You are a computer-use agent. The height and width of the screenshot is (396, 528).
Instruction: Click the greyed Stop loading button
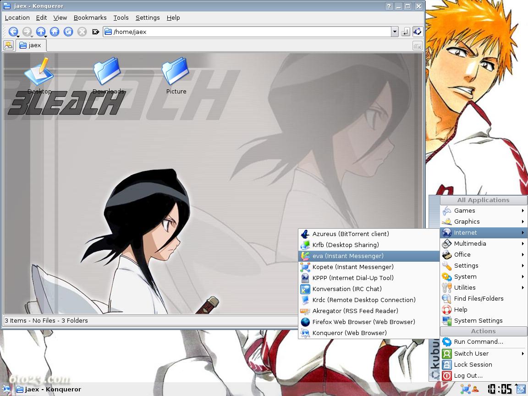pyautogui.click(x=82, y=32)
